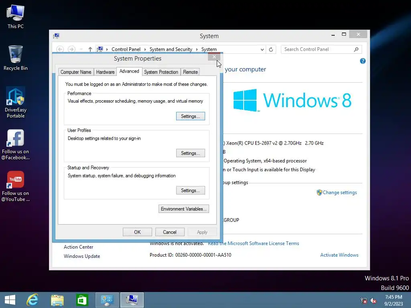Screen dimensions: 411x308
Task: Click the Control Panel breadcrumb
Action: click(x=126, y=49)
